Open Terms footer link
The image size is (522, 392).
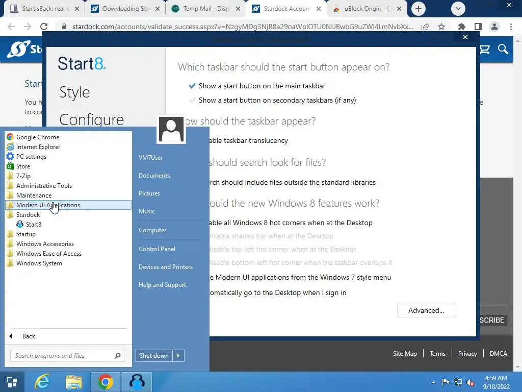(437, 354)
